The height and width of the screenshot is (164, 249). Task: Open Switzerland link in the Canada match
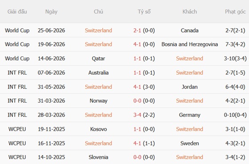[98, 30]
